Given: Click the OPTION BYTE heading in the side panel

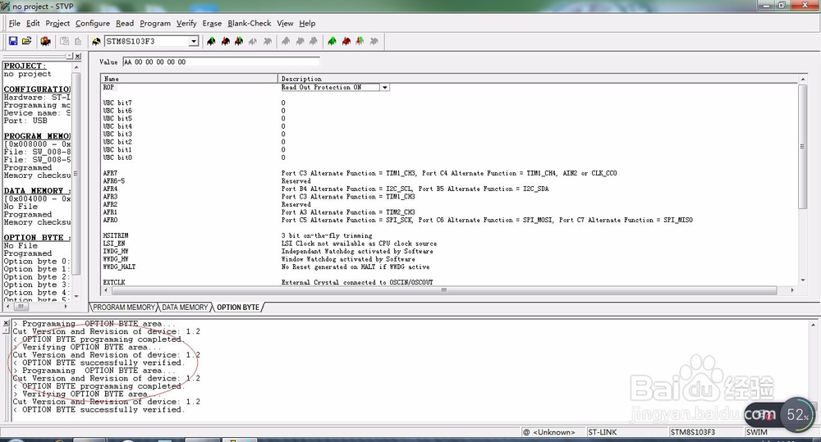Looking at the screenshot, I should pos(37,238).
